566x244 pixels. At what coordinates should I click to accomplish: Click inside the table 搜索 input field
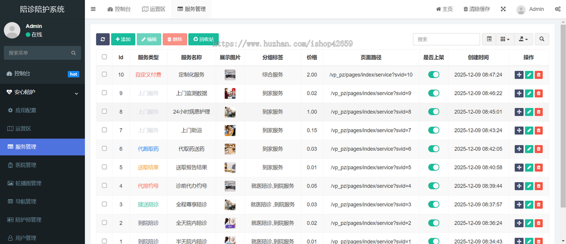tap(446, 40)
